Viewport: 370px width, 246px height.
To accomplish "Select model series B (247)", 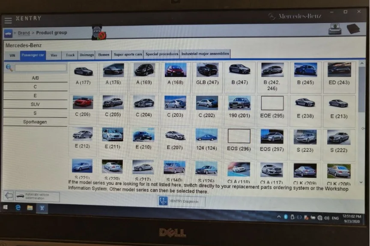I will click(x=239, y=77).
